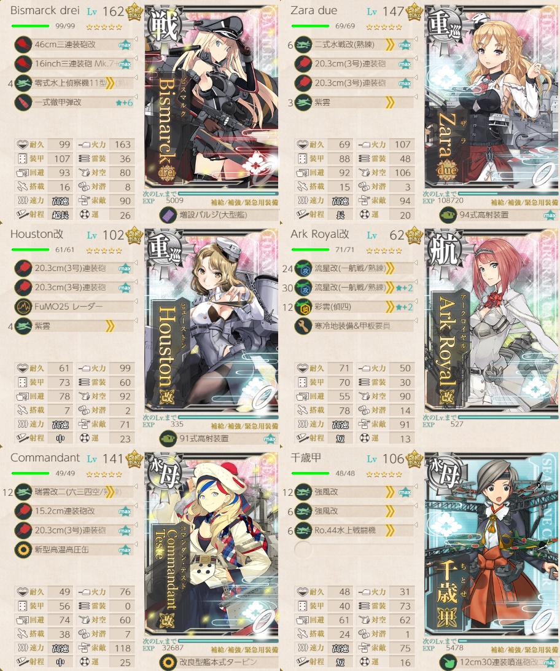The width and height of the screenshot is (560, 671).
Task: Click the improved Kanhon turbine icon
Action: [168, 662]
